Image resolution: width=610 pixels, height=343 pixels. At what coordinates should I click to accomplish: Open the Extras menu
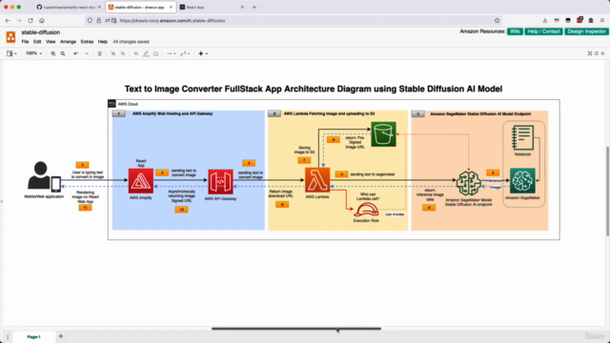87,42
